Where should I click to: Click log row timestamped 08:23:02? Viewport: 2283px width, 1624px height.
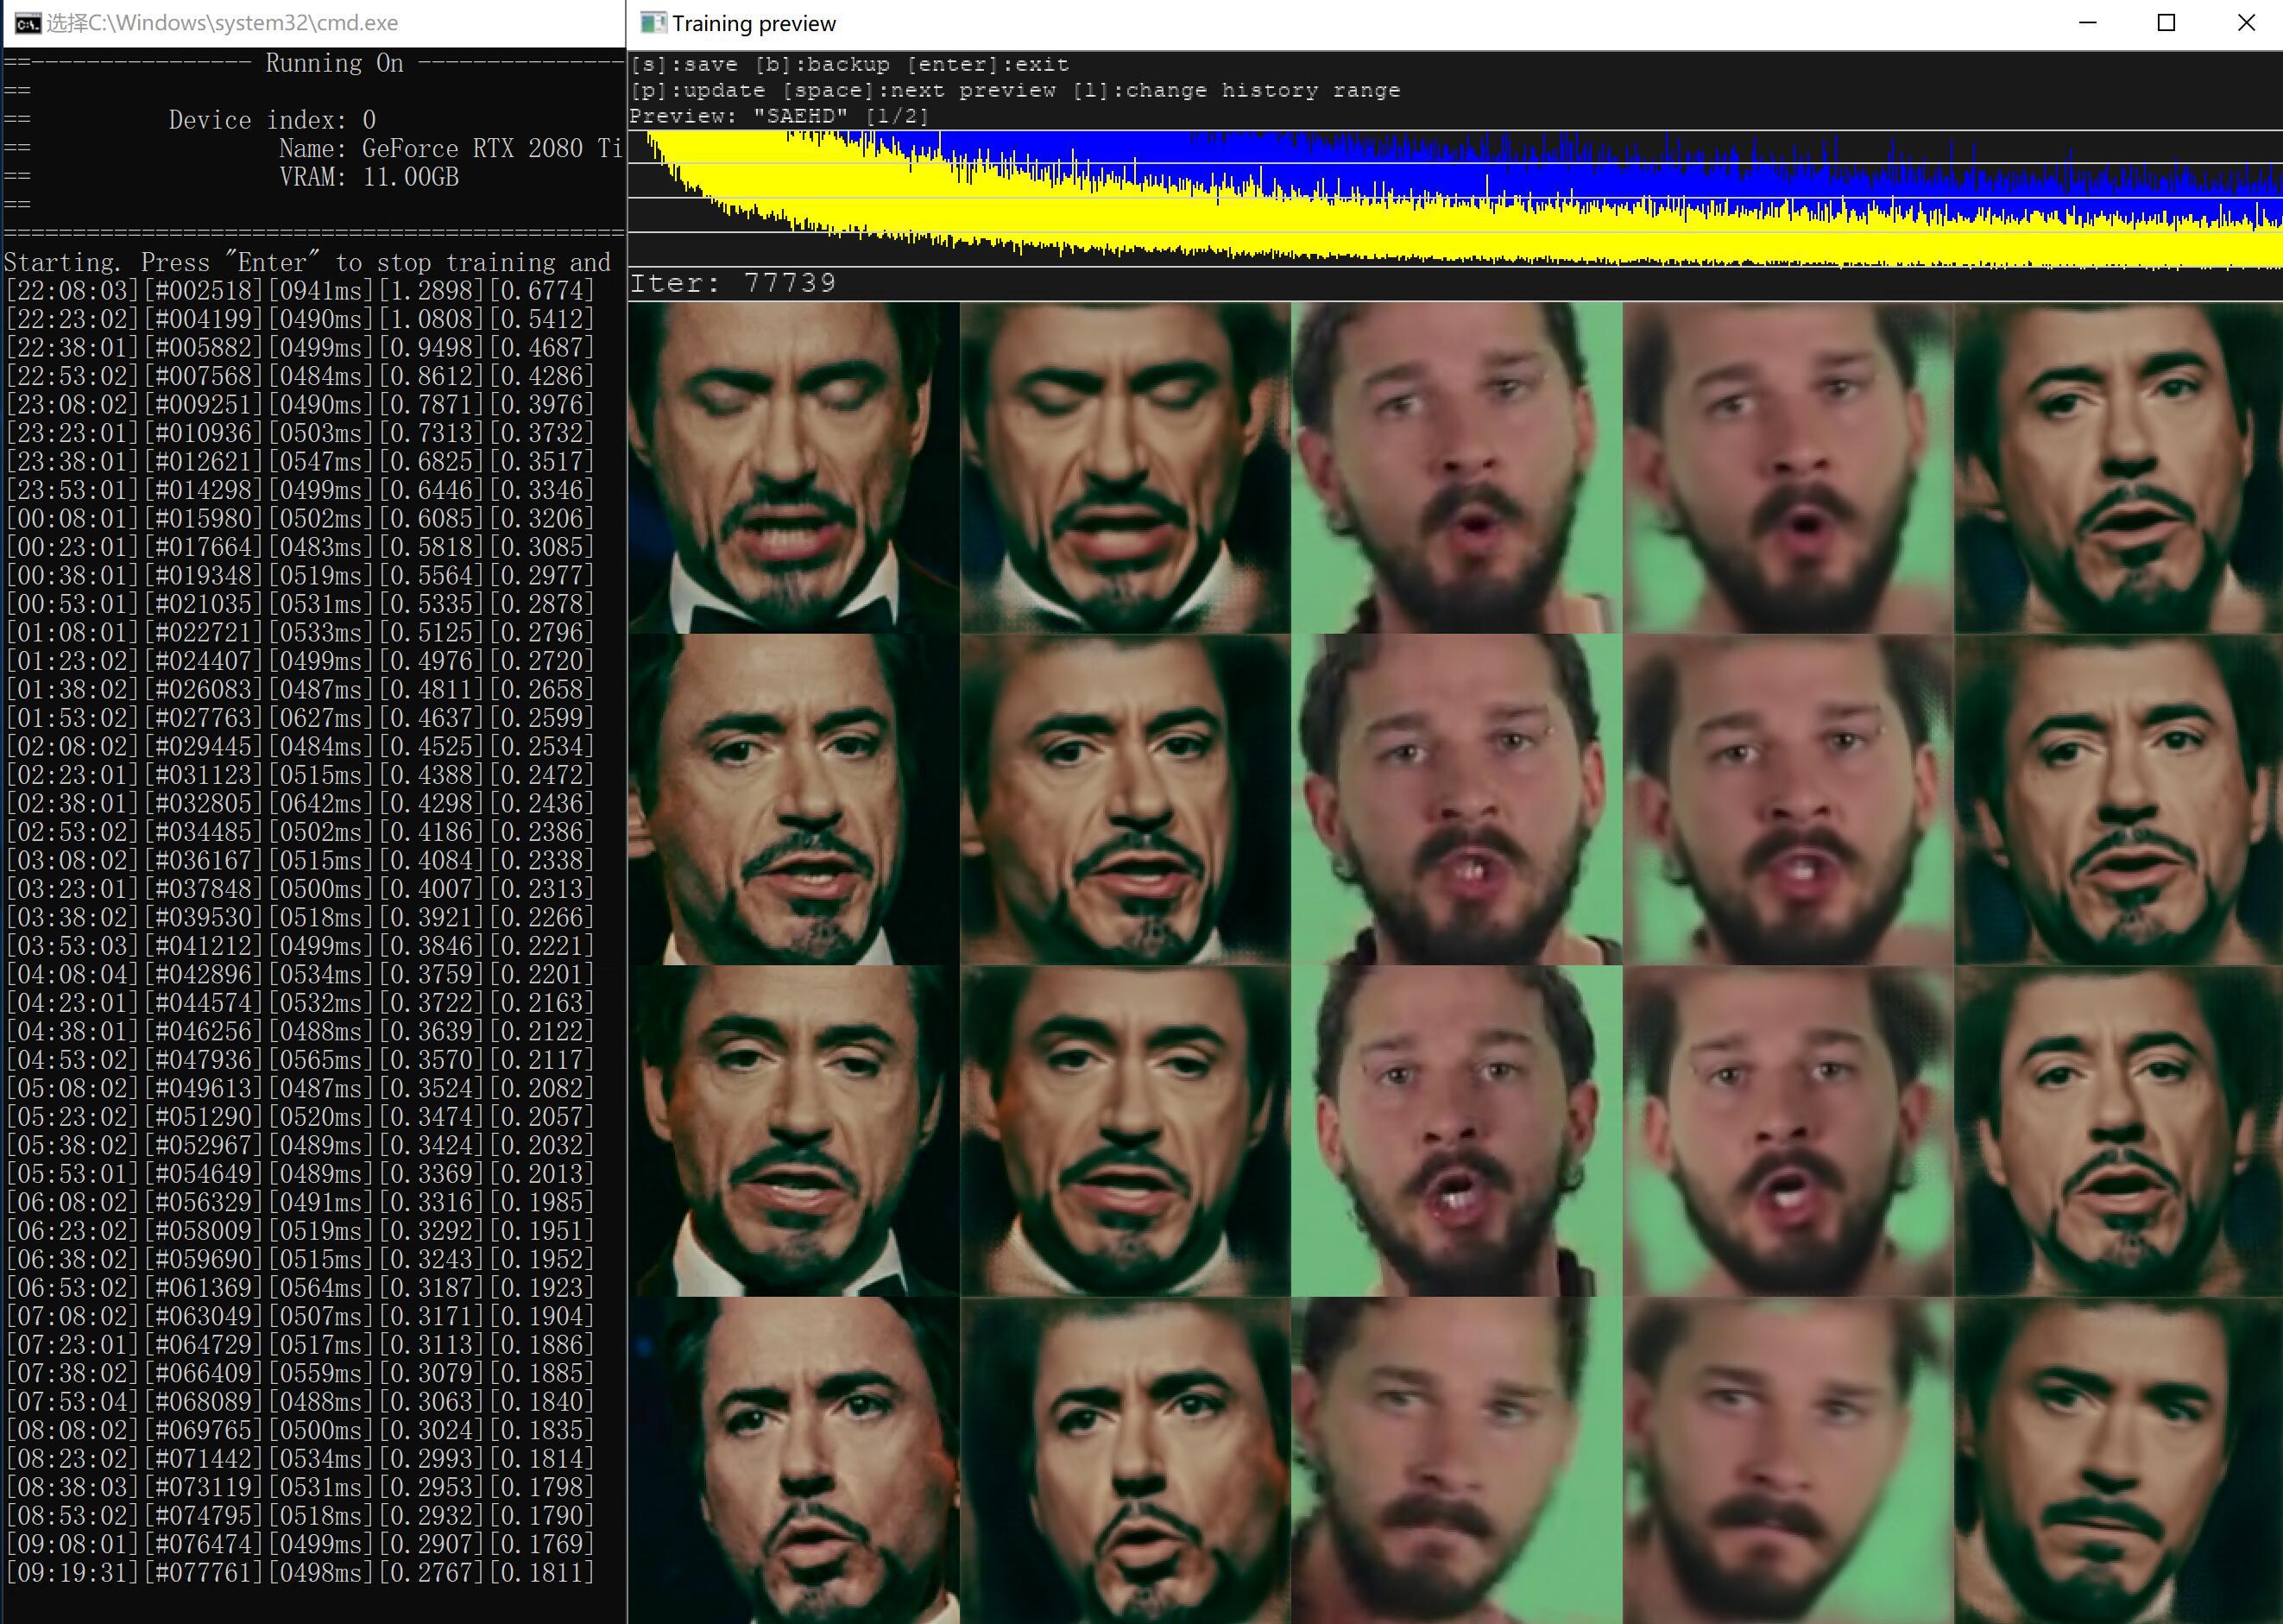tap(300, 1459)
